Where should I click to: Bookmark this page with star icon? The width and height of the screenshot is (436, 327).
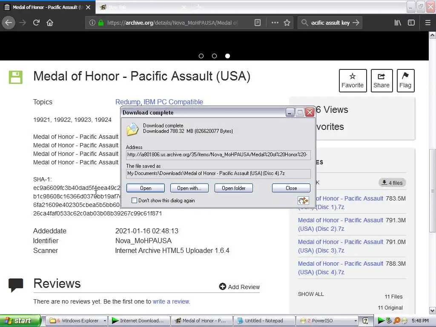pos(287,23)
